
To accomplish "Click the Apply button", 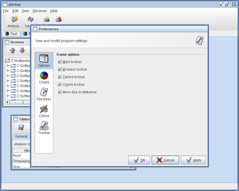I will 193,160.
